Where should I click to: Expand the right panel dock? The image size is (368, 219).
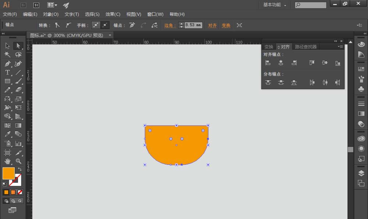click(365, 33)
